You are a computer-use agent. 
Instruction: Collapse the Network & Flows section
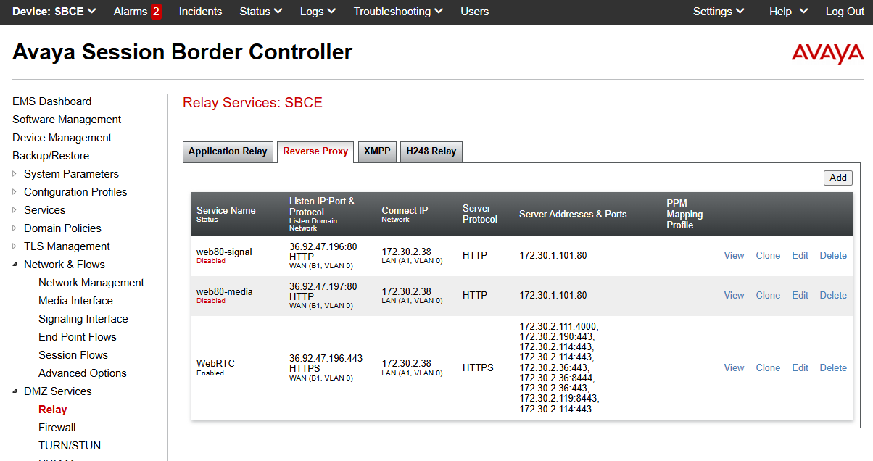16,265
